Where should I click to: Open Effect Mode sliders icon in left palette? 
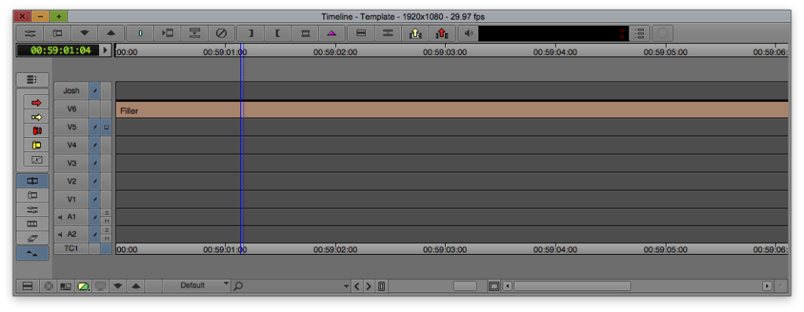point(32,209)
